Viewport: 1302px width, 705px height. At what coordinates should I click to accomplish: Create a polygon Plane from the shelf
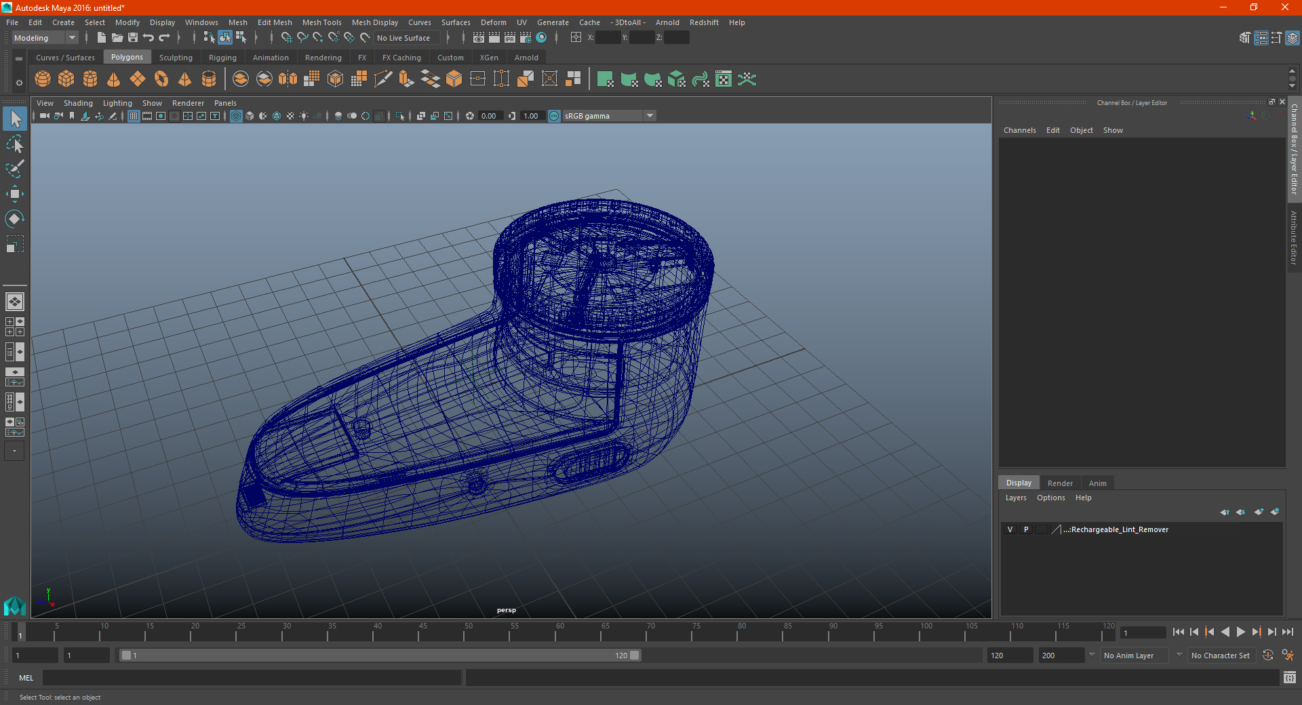click(x=138, y=79)
